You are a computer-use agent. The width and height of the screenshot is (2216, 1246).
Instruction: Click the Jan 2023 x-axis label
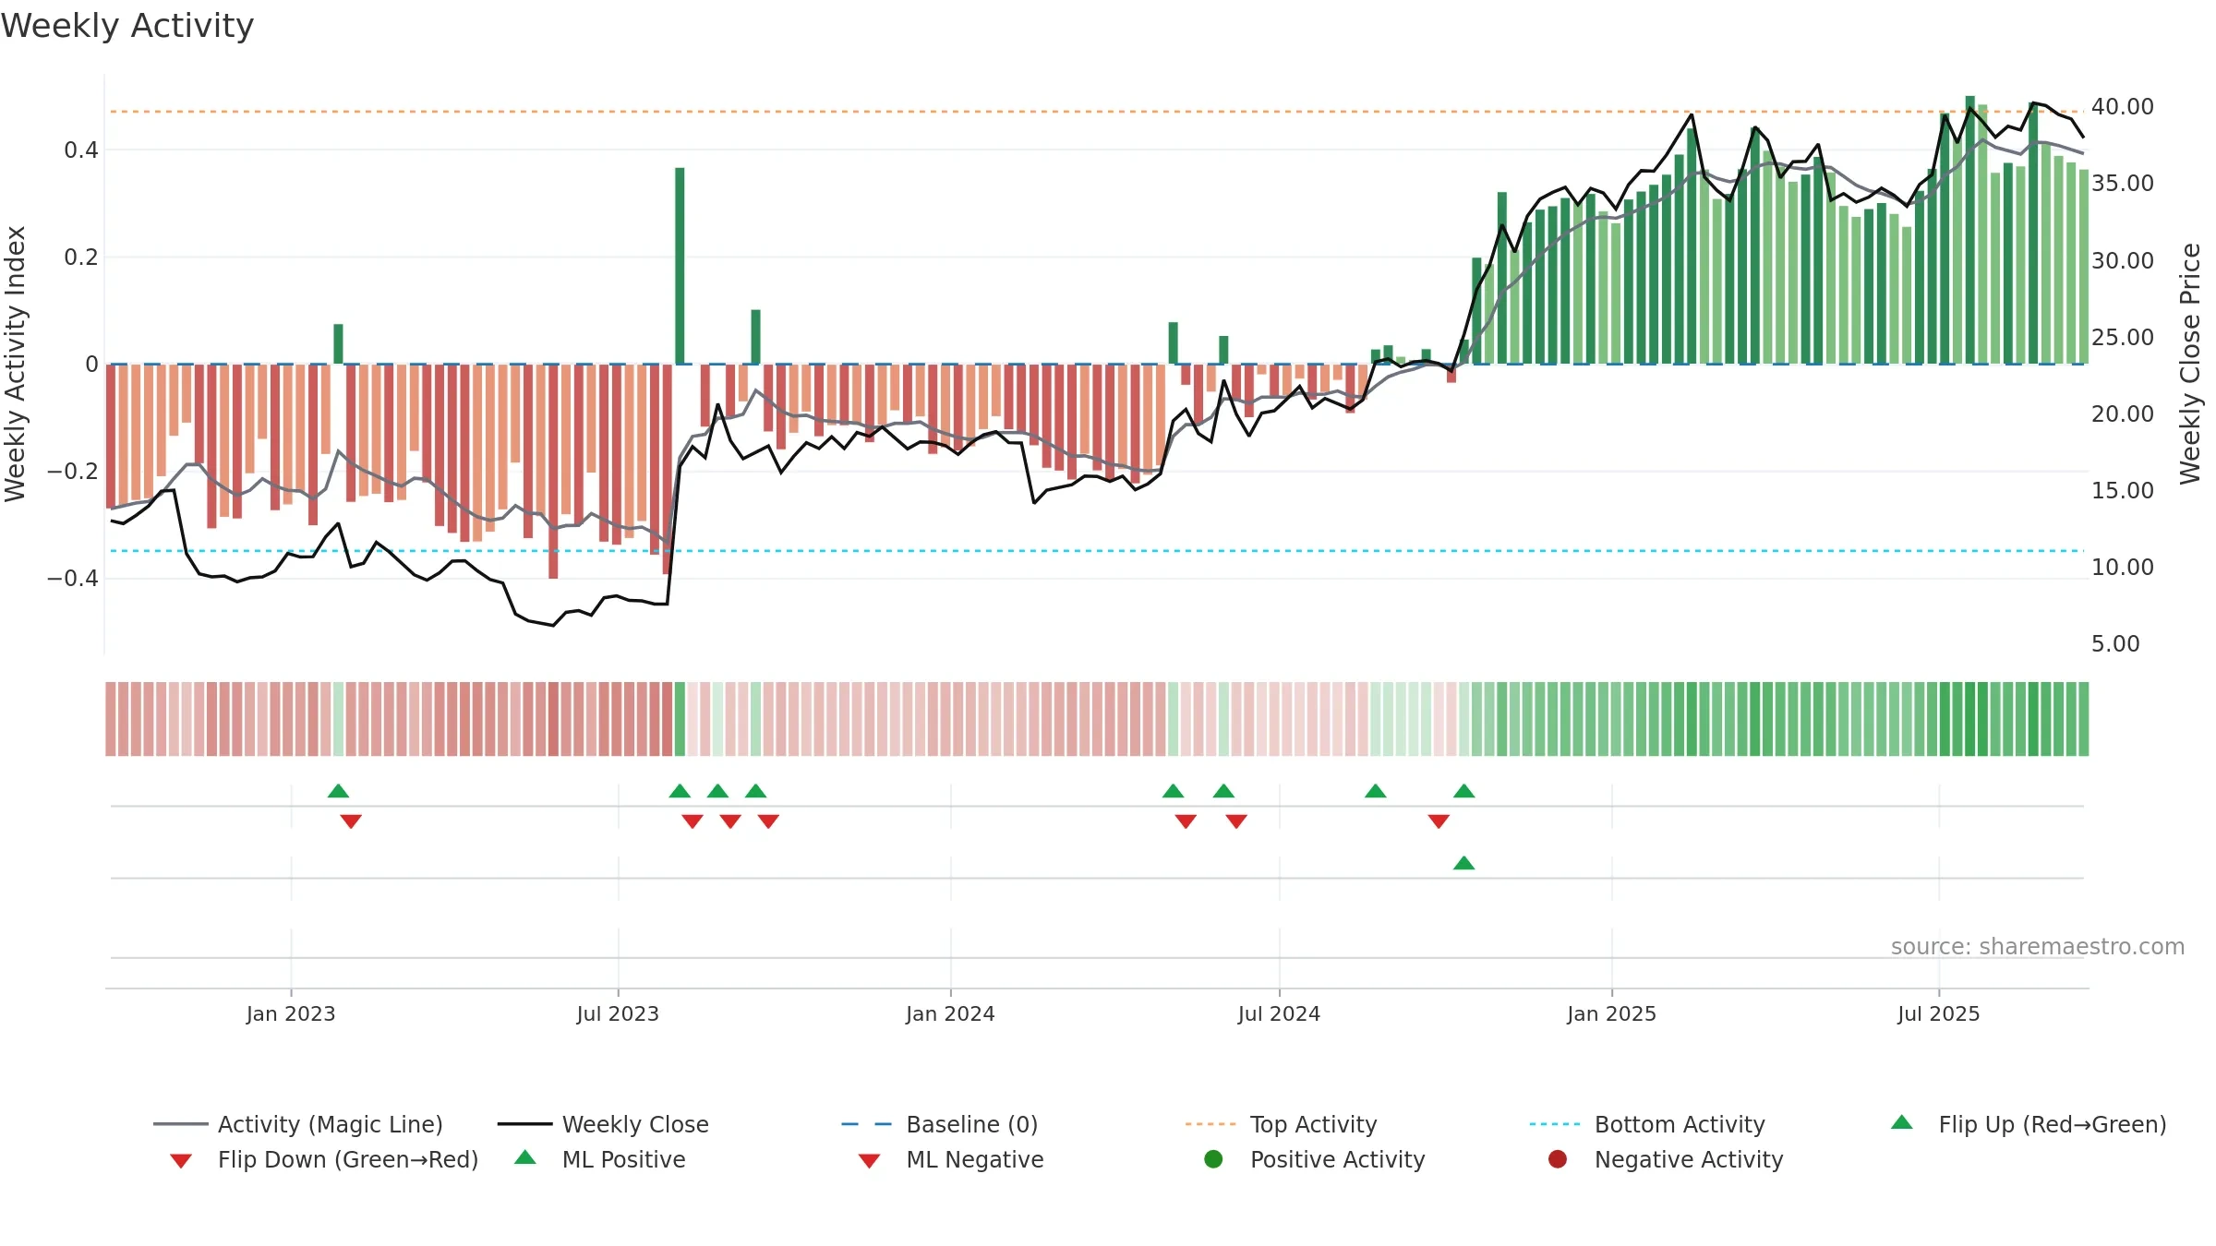point(291,1014)
